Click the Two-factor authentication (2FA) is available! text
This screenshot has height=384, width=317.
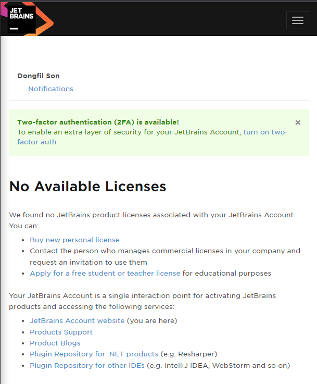click(x=98, y=122)
